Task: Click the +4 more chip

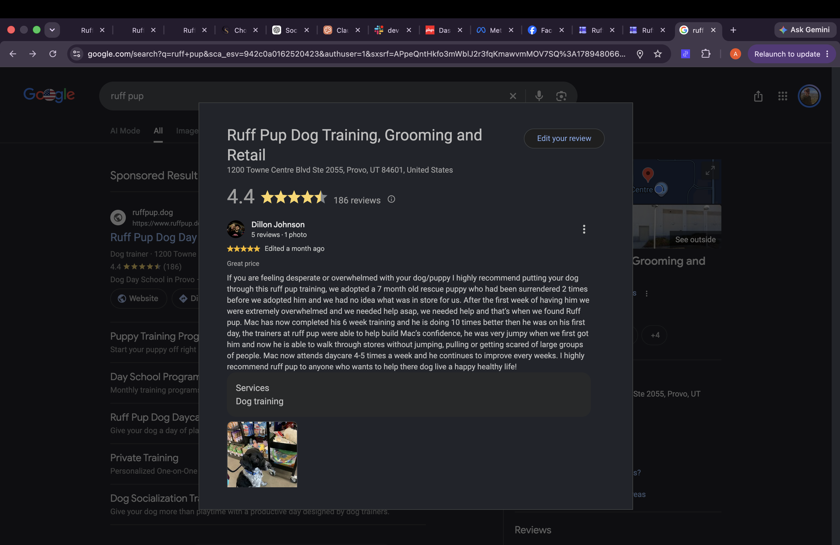Action: pyautogui.click(x=655, y=335)
